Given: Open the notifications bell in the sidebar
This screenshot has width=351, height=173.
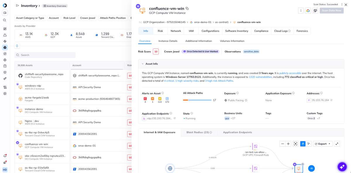Looking at the screenshot, I should [5, 156].
